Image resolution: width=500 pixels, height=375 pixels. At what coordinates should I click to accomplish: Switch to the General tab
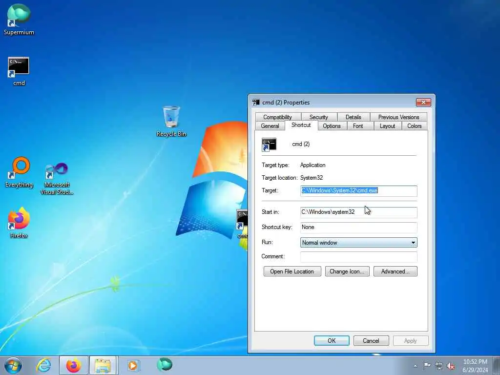tap(270, 126)
